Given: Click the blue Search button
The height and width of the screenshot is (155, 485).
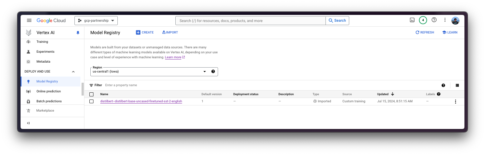Looking at the screenshot, I should tap(337, 20).
